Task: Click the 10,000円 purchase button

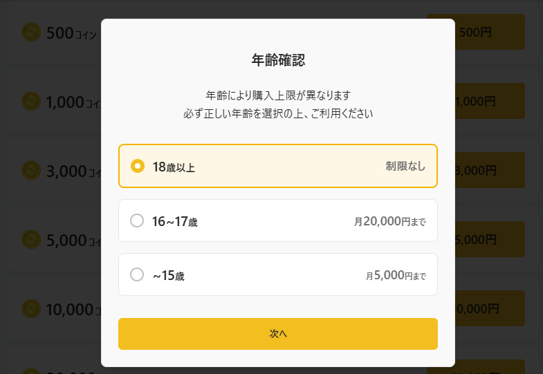Action: (490, 308)
